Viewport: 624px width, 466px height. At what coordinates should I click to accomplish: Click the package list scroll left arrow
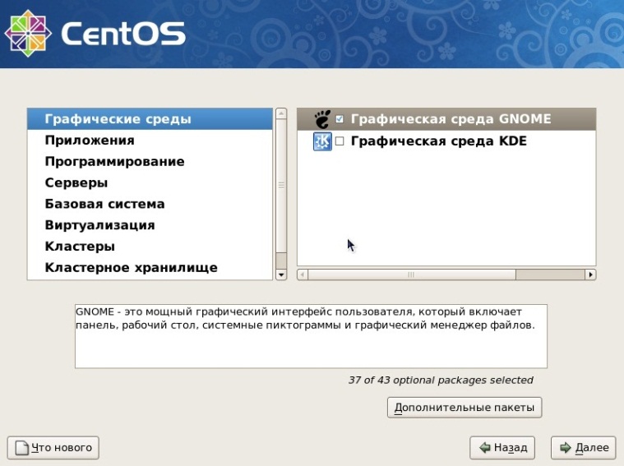pos(303,275)
